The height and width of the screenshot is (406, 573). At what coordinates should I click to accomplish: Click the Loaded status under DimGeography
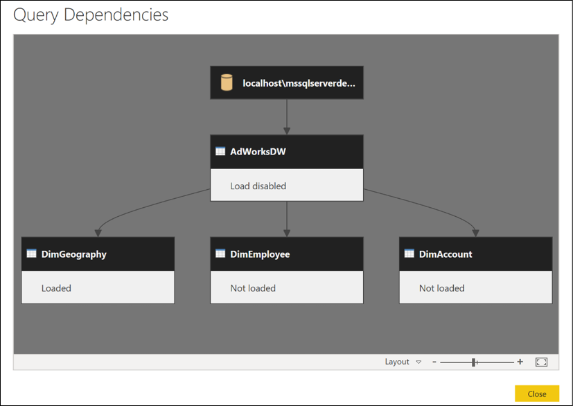(56, 288)
